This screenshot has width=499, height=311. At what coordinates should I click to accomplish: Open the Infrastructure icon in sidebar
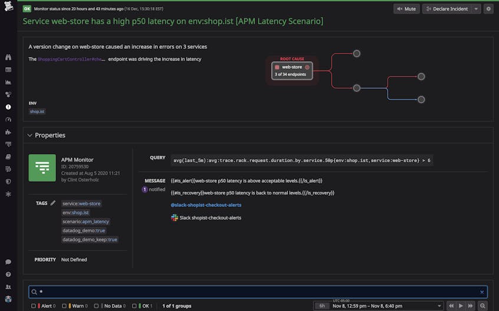(8, 94)
